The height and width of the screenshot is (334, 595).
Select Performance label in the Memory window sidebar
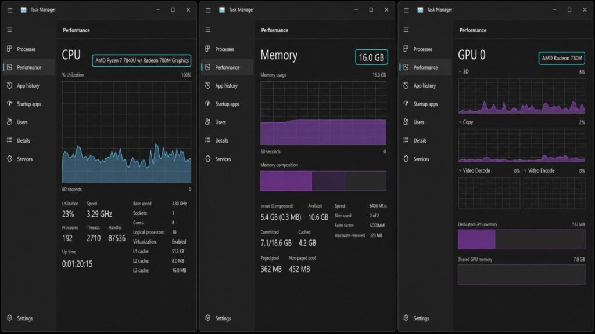click(227, 67)
